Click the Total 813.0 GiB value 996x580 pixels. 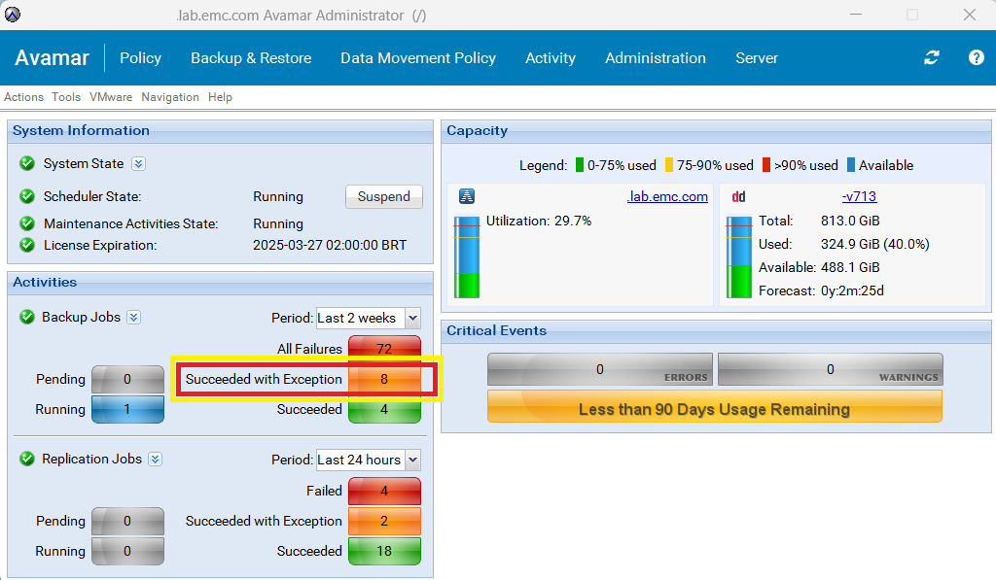click(850, 221)
